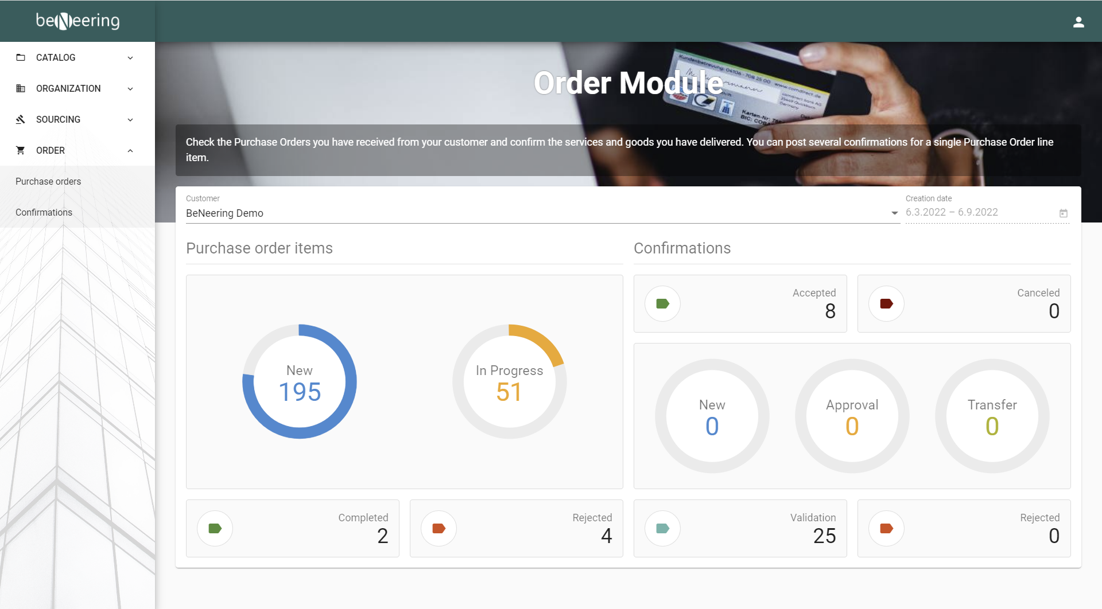Image resolution: width=1102 pixels, height=609 pixels.
Task: Click the Sourcing gavel icon in sidebar
Action: pyautogui.click(x=21, y=119)
